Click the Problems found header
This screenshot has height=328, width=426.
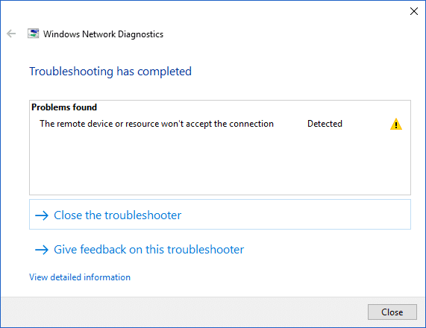click(64, 107)
